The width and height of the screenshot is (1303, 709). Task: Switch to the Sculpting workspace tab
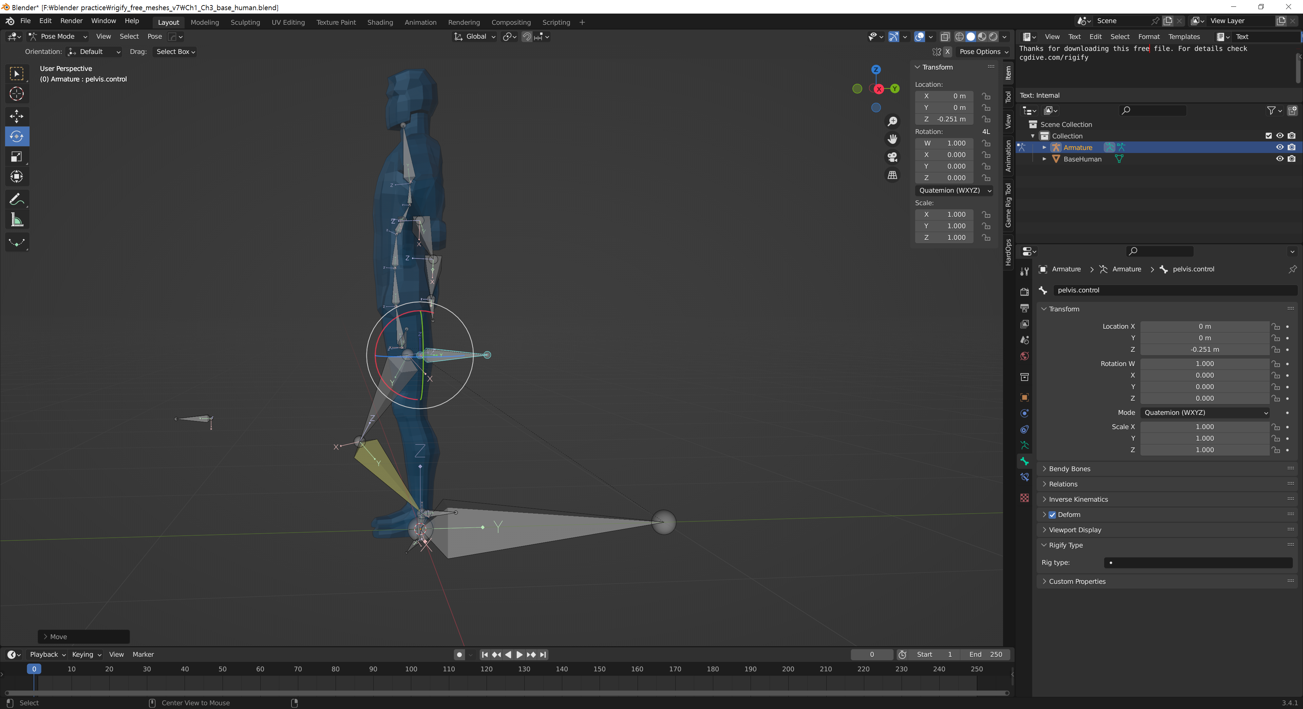[245, 22]
